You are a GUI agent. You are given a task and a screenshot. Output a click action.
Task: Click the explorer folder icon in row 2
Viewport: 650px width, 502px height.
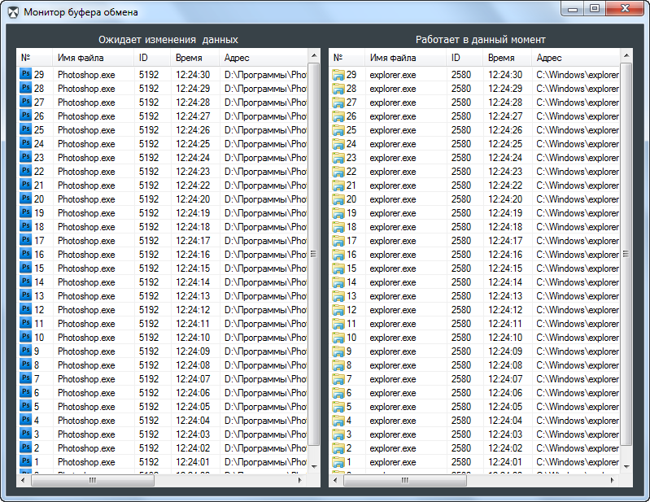[x=338, y=448]
